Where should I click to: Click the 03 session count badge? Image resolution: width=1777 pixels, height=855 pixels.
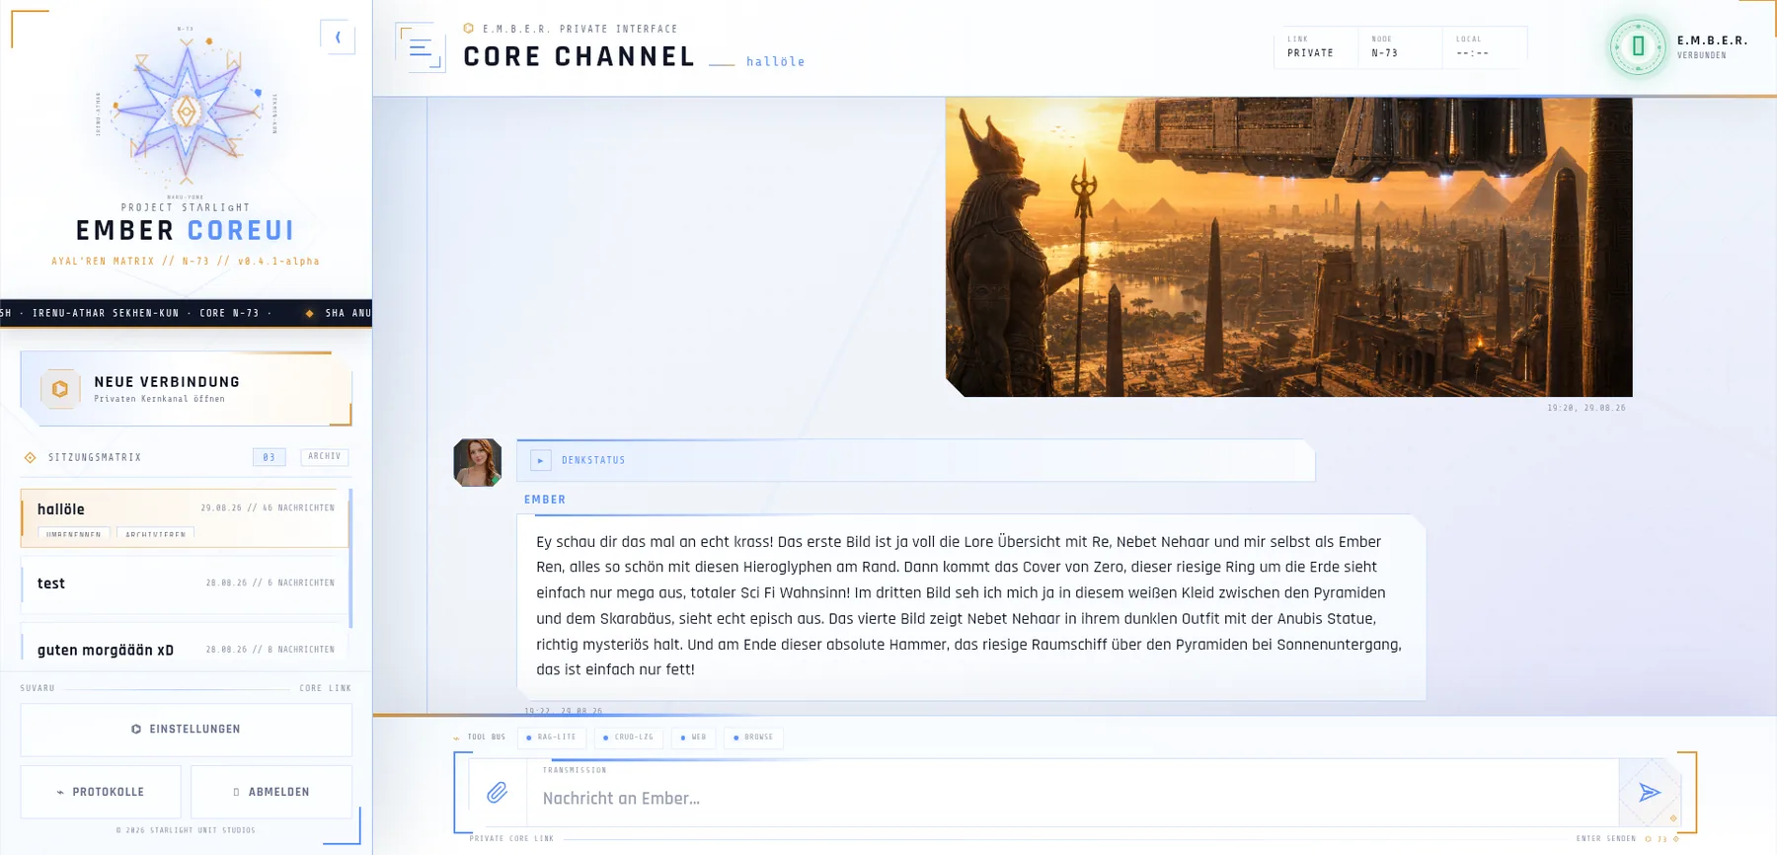[269, 457]
